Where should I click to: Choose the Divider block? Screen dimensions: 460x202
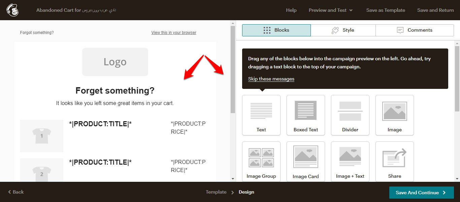[350, 115]
